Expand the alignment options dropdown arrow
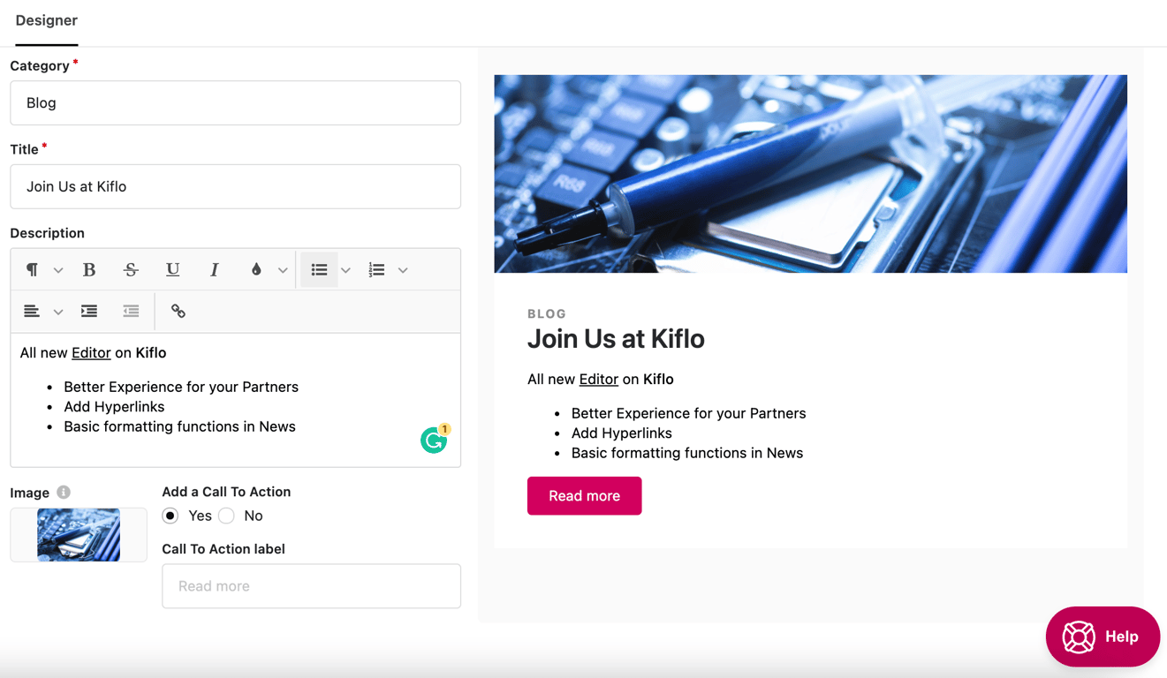The image size is (1167, 678). 58,311
